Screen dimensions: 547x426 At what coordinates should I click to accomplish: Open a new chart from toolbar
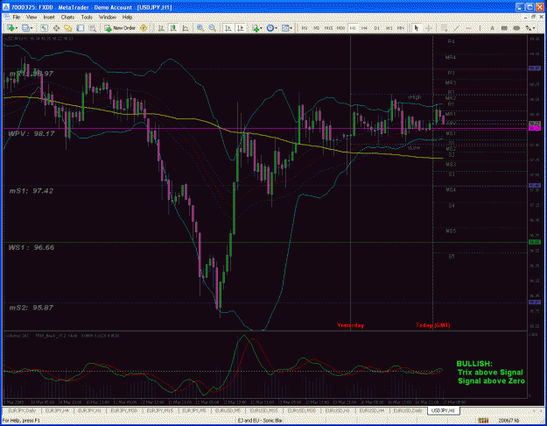pos(11,28)
